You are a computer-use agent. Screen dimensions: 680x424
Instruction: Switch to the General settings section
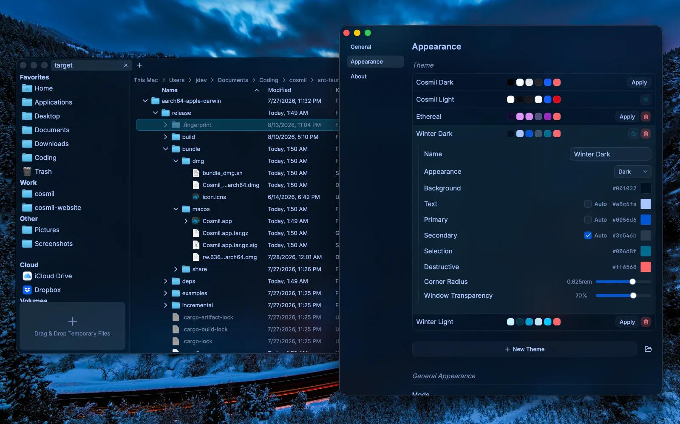point(375,47)
